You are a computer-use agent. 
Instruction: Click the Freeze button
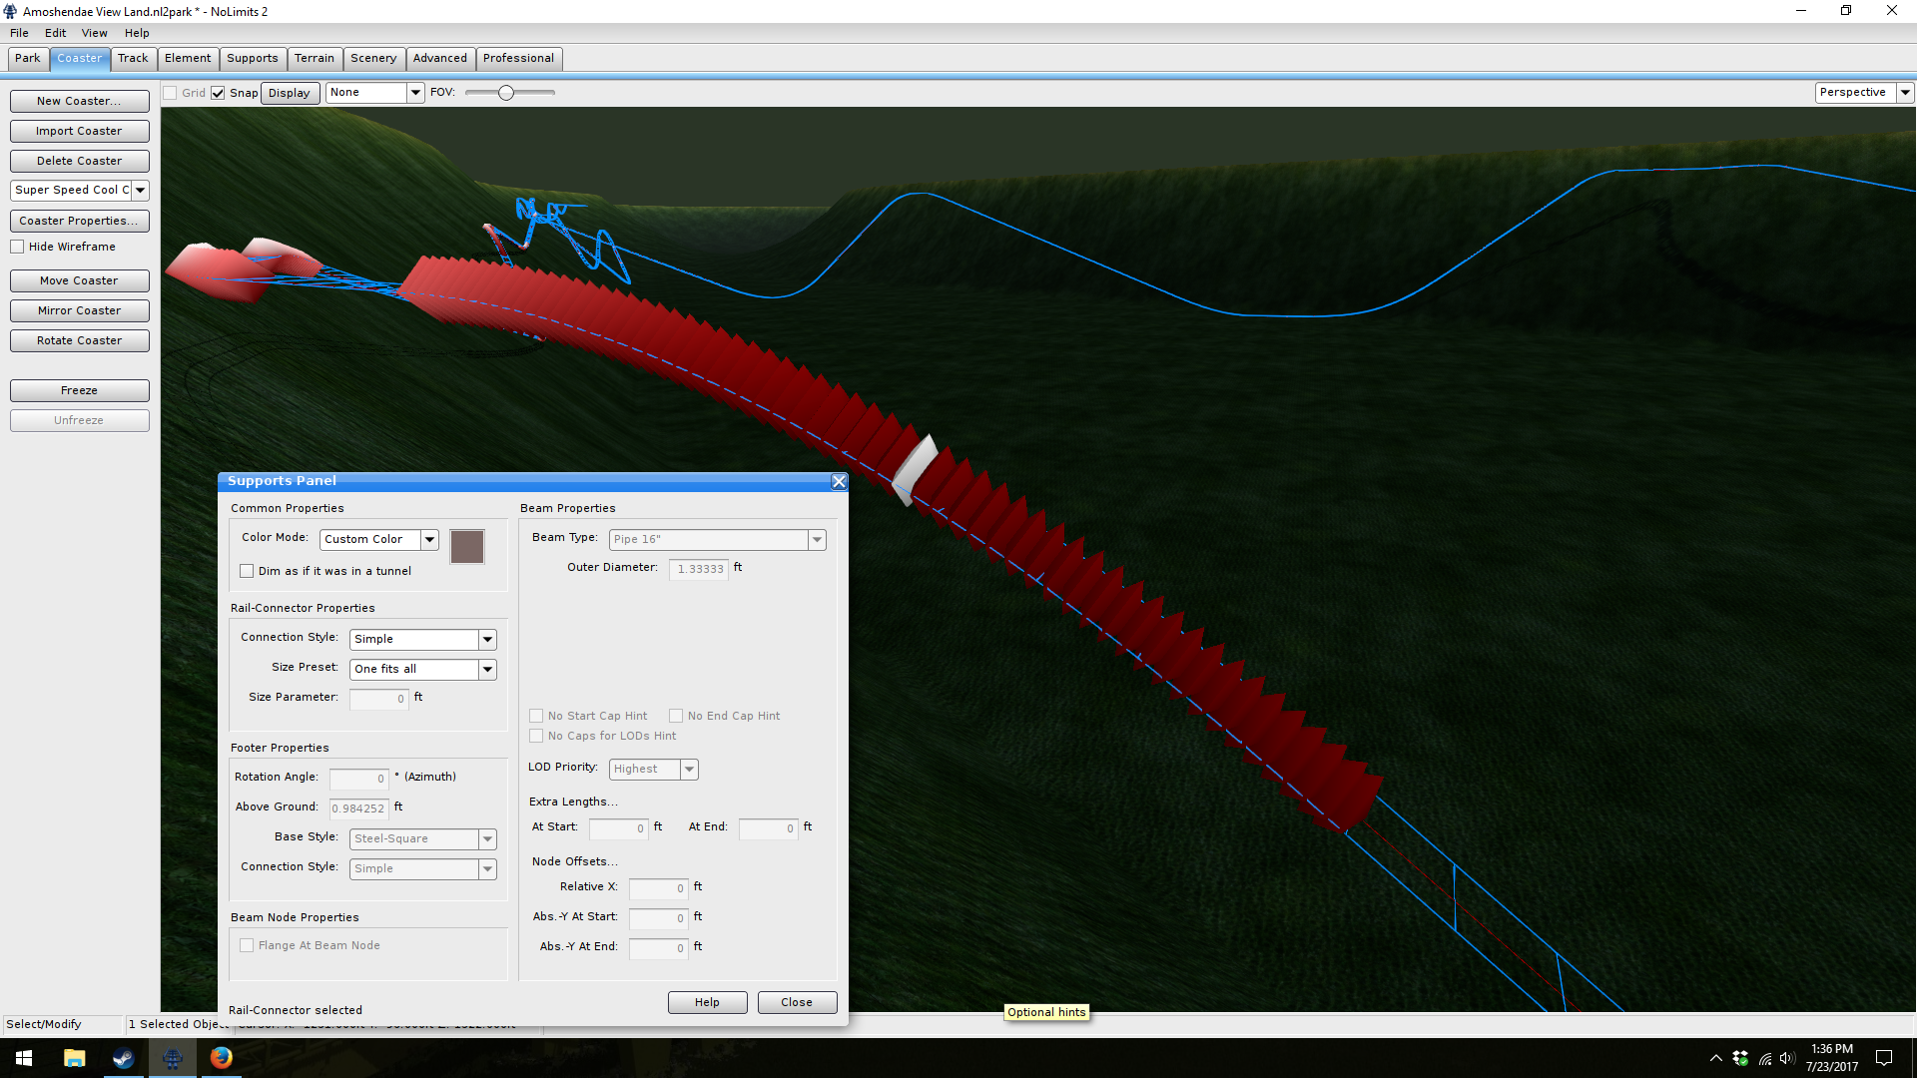coord(79,390)
